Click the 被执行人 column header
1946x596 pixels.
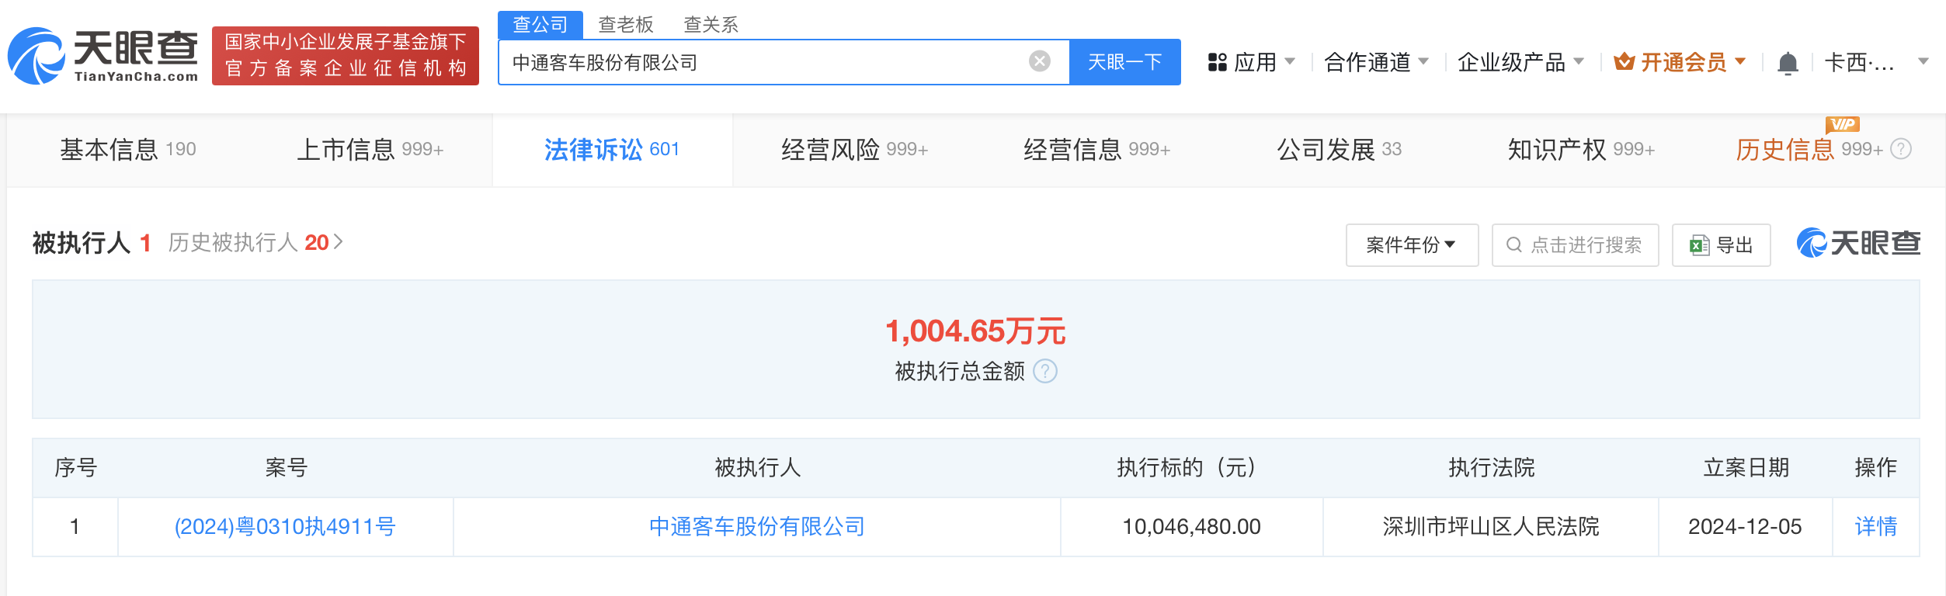coord(757,468)
